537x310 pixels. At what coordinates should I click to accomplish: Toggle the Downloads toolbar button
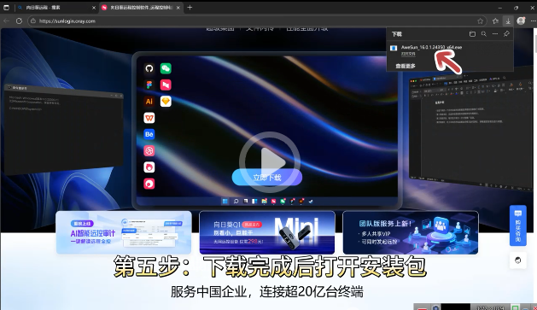pos(508,20)
